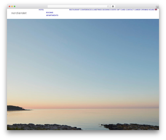
Task: Click the nordlandet logo
Action: point(19,13)
